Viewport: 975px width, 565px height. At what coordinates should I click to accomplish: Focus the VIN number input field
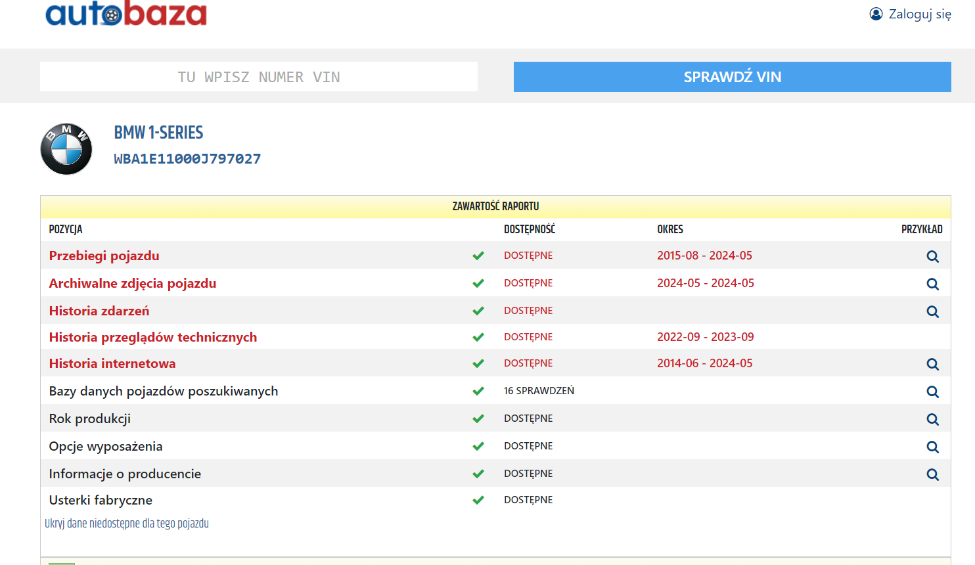259,77
